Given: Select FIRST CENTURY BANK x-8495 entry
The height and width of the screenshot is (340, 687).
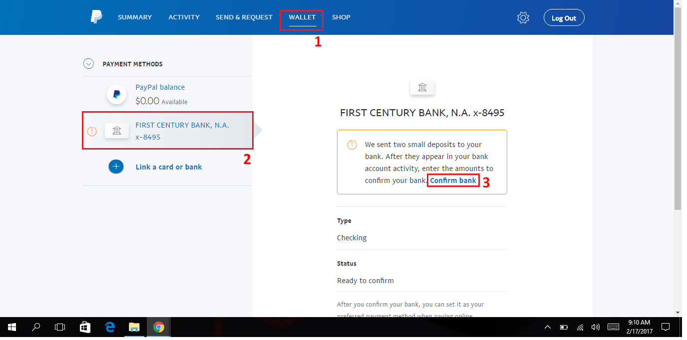Looking at the screenshot, I should coord(168,131).
